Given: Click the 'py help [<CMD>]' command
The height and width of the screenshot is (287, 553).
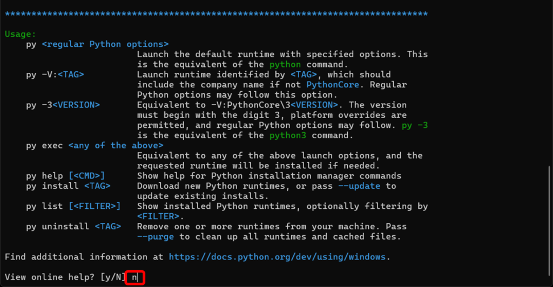Looking at the screenshot, I should click(65, 176).
